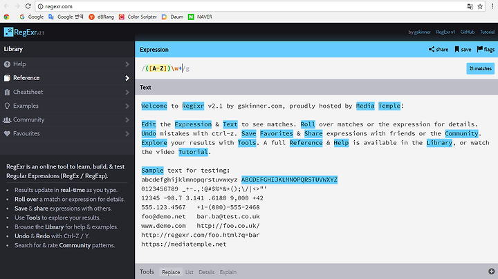Click the highlighted Community match in text
498x279 pixels.
[461, 133]
